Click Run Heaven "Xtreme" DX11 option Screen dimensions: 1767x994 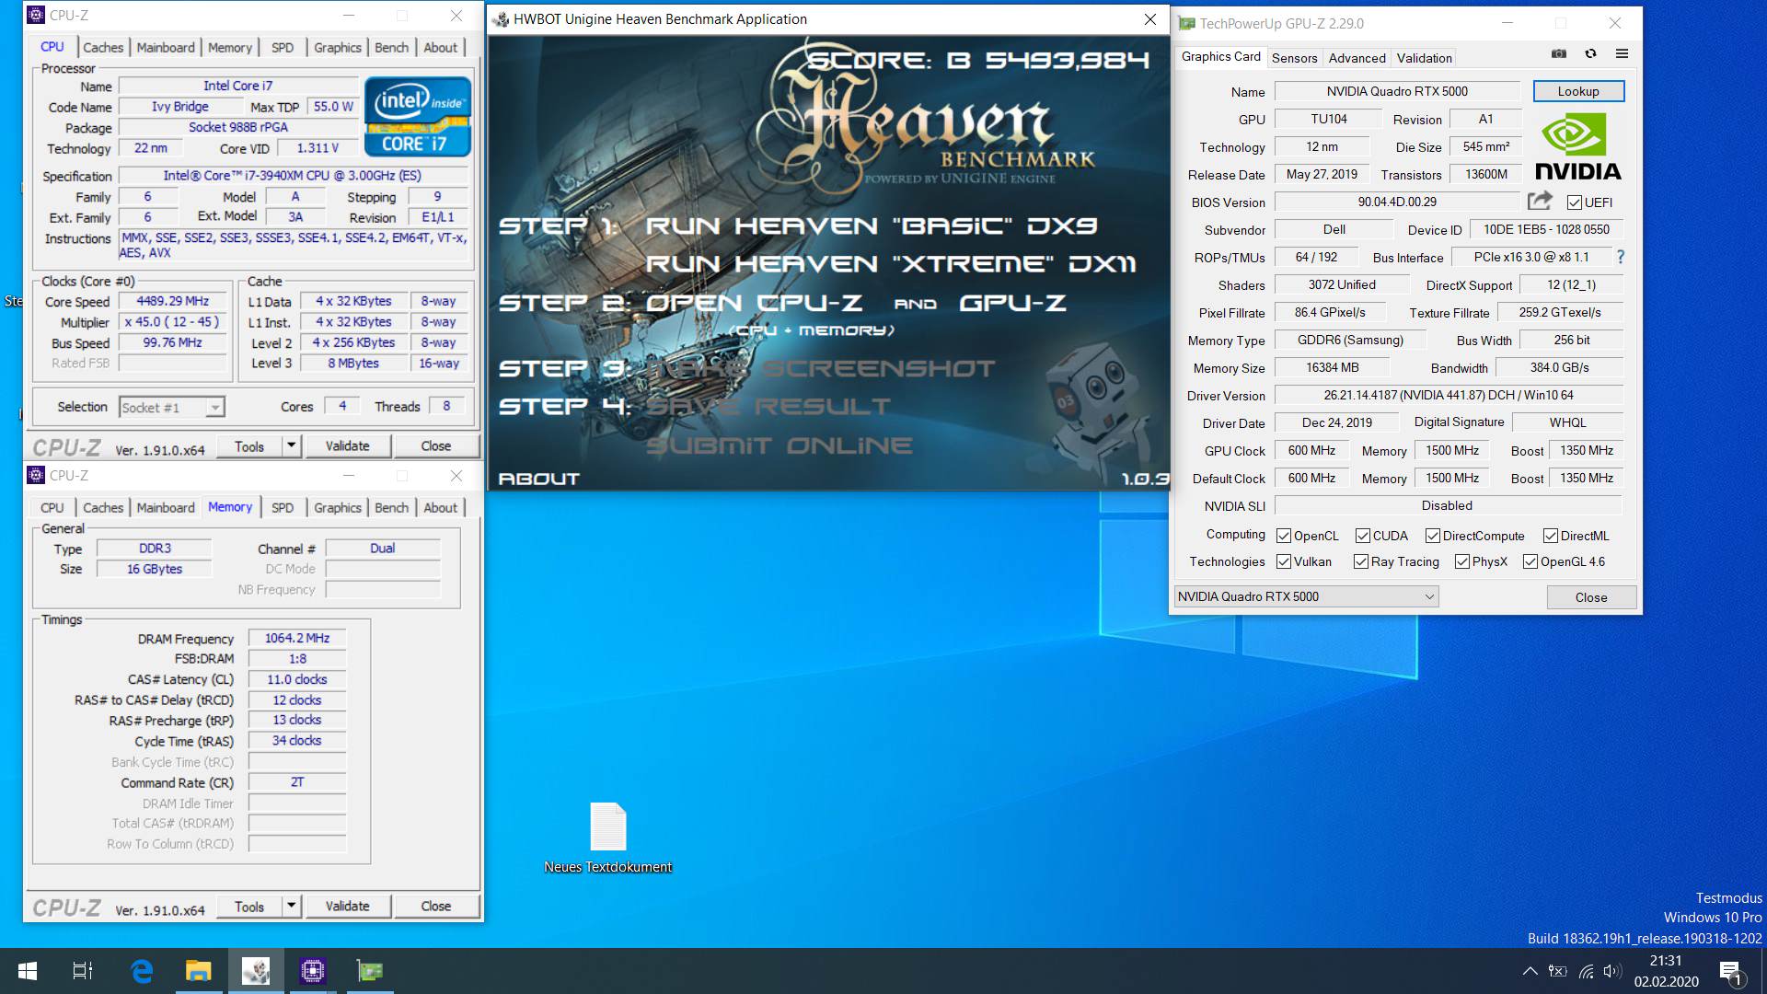[891, 264]
